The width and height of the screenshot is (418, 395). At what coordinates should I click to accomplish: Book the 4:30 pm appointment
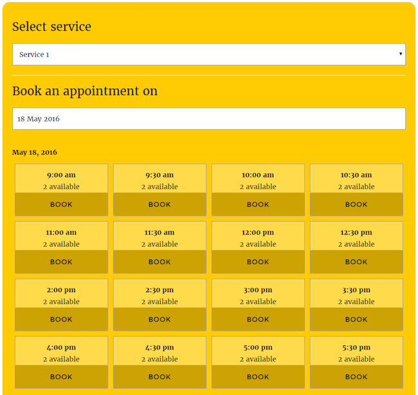coord(159,377)
